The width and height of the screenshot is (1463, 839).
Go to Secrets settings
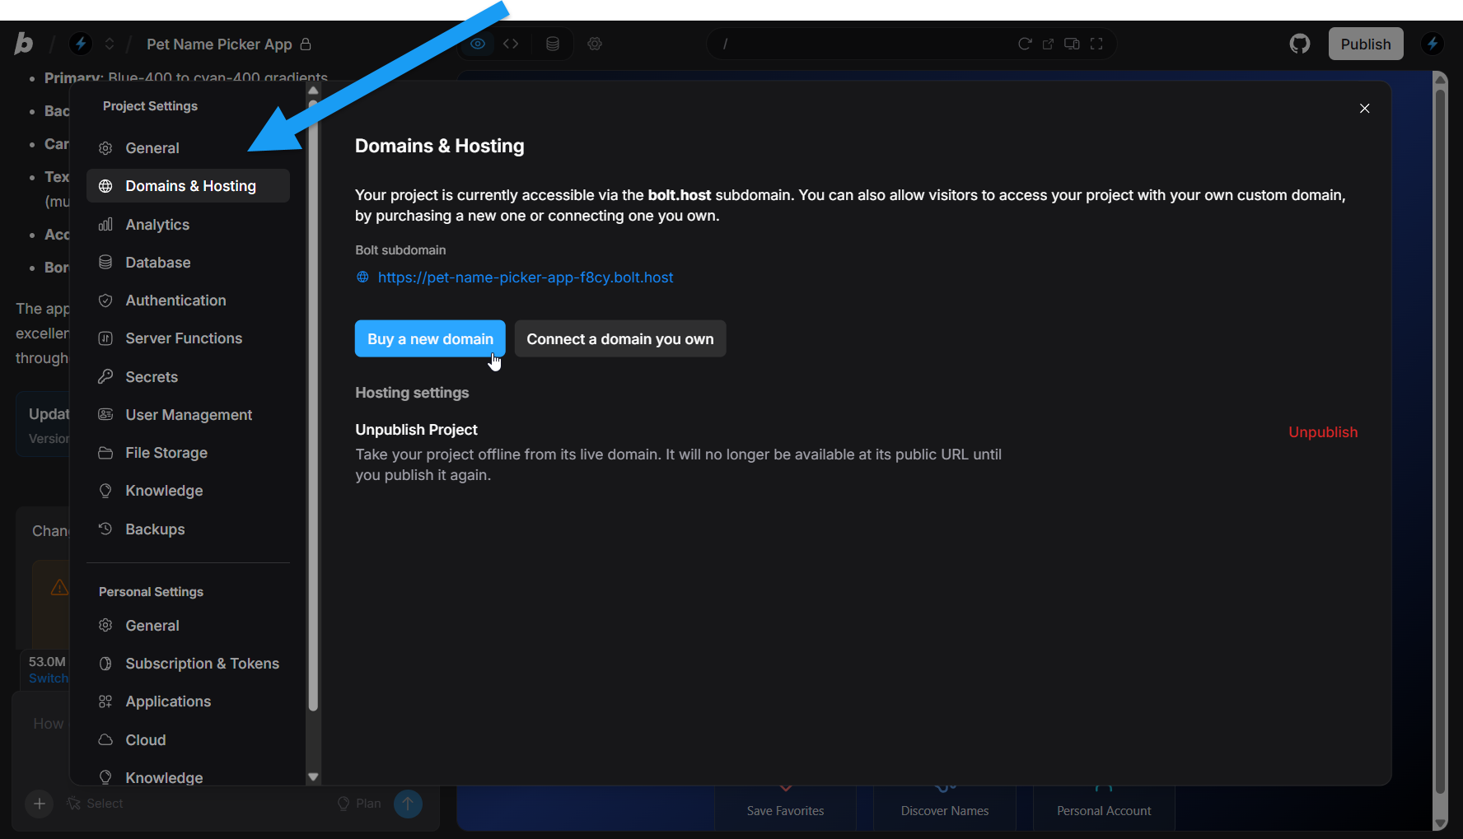188,377
